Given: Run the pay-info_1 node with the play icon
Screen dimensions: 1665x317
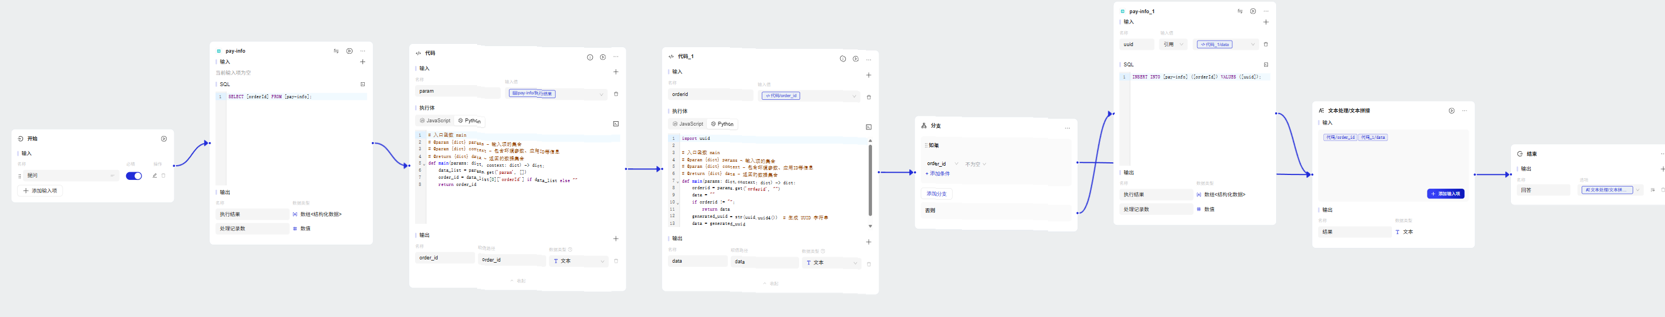Looking at the screenshot, I should tap(1253, 11).
